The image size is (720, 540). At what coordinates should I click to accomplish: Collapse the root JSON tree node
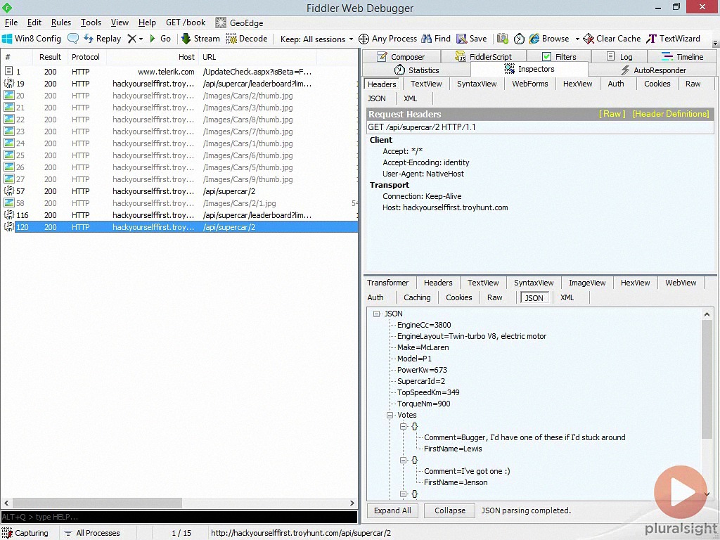[x=377, y=314]
